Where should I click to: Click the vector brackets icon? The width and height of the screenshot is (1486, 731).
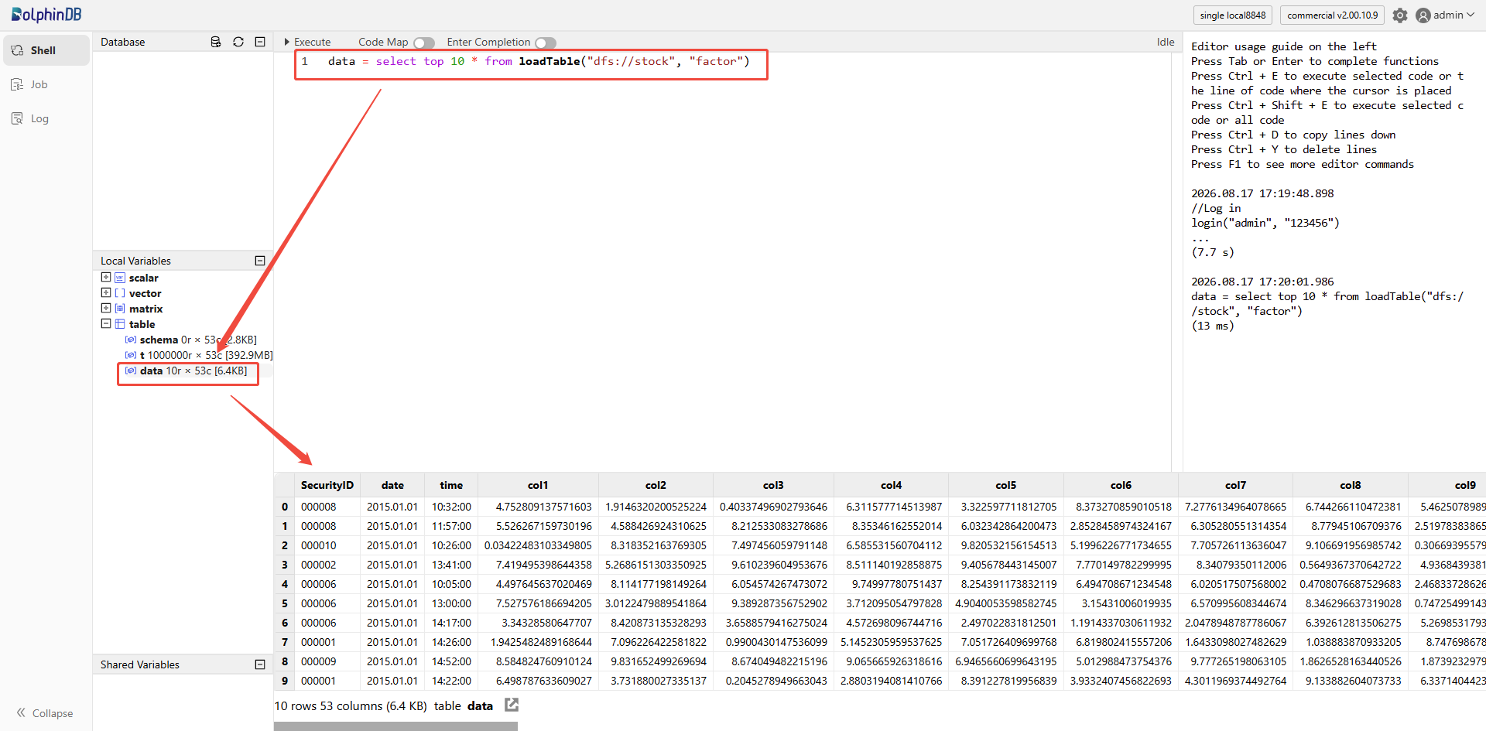(120, 293)
